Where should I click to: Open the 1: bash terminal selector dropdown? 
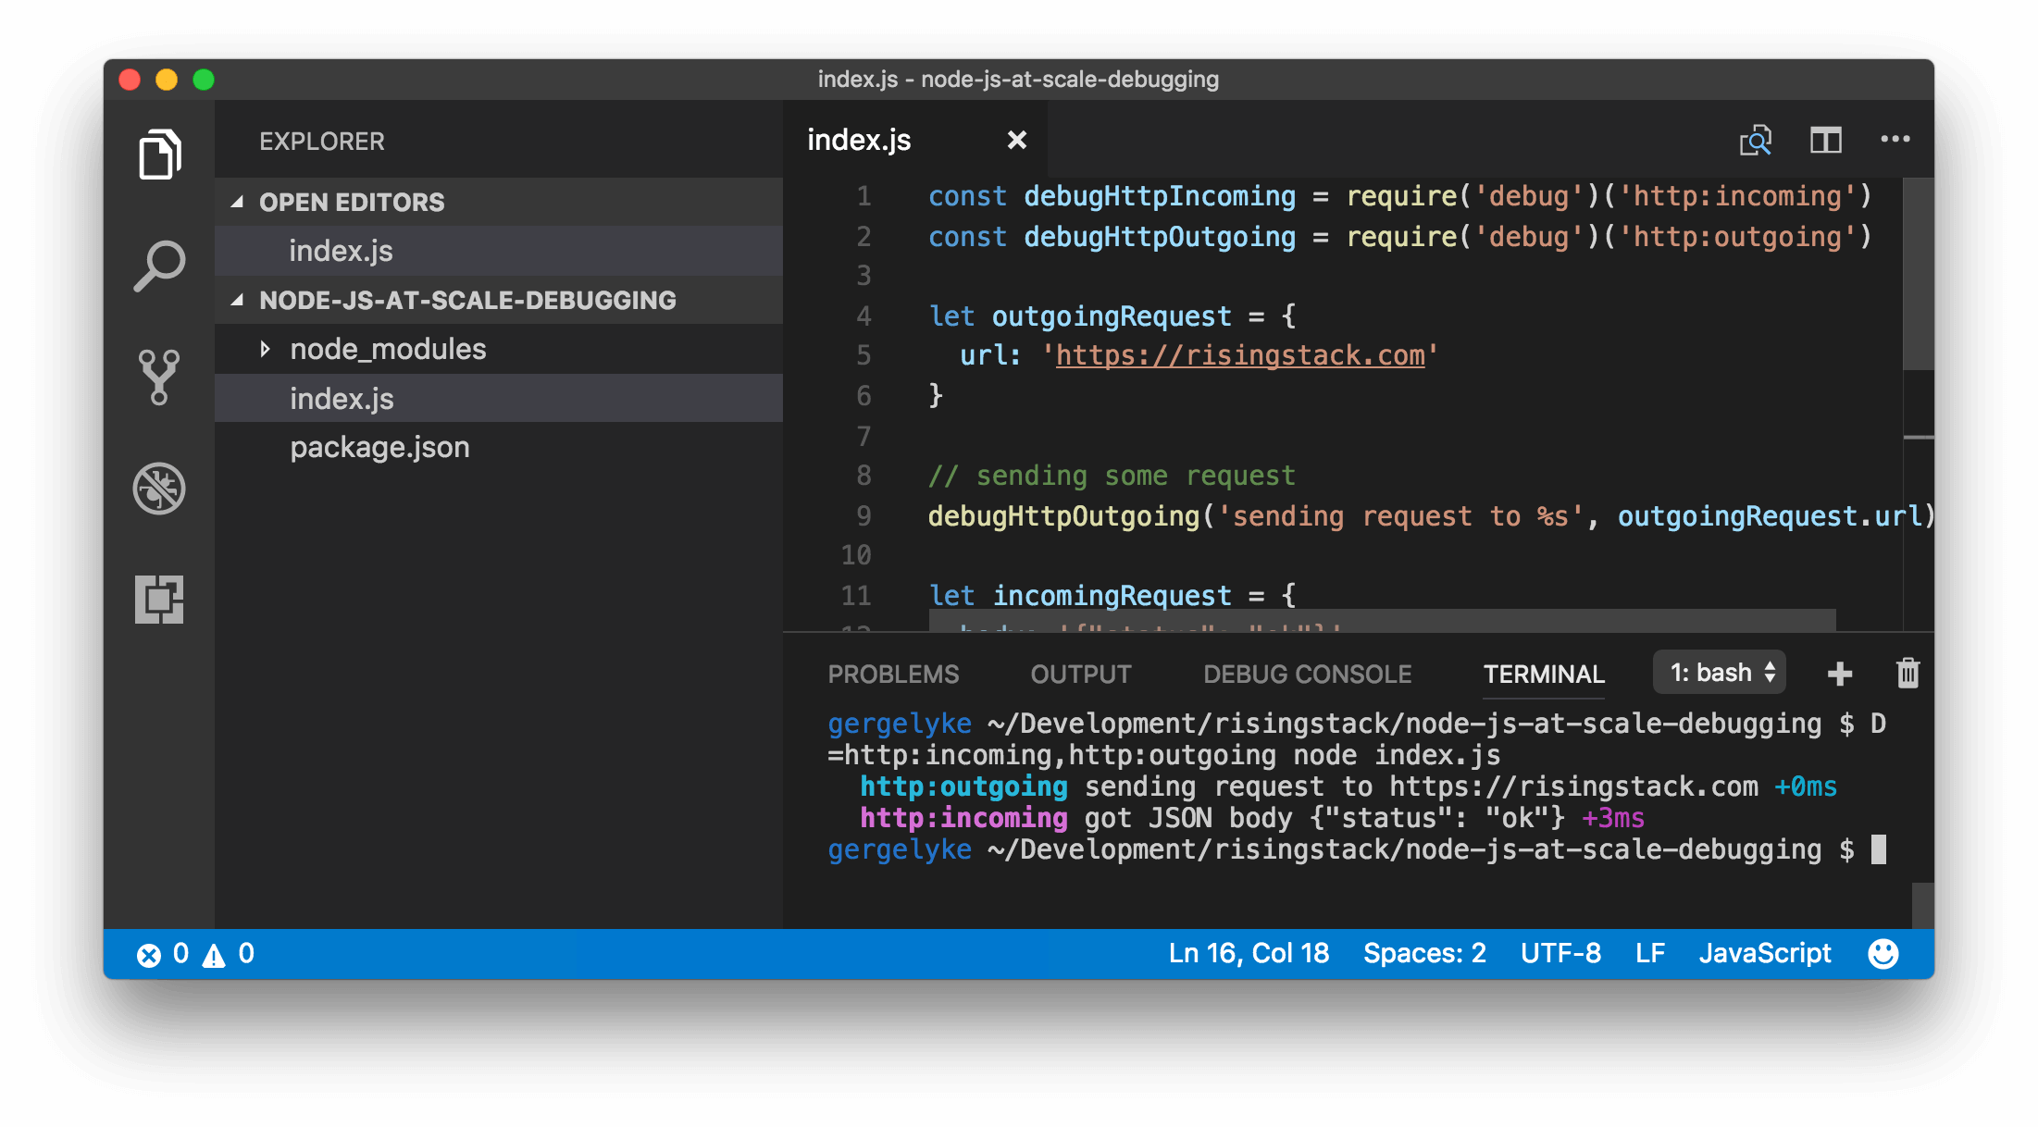pyautogui.click(x=1719, y=673)
